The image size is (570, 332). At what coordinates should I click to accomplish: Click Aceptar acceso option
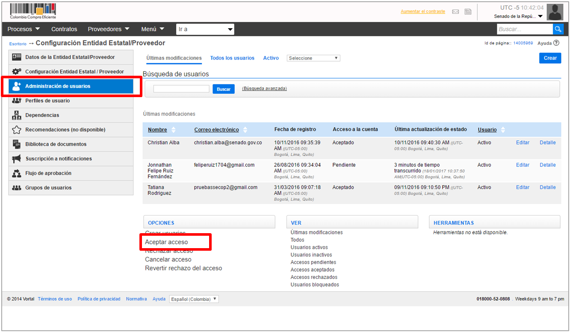166,242
